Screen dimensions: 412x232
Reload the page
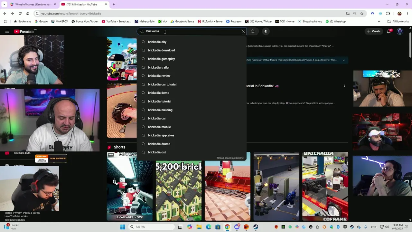[20, 14]
